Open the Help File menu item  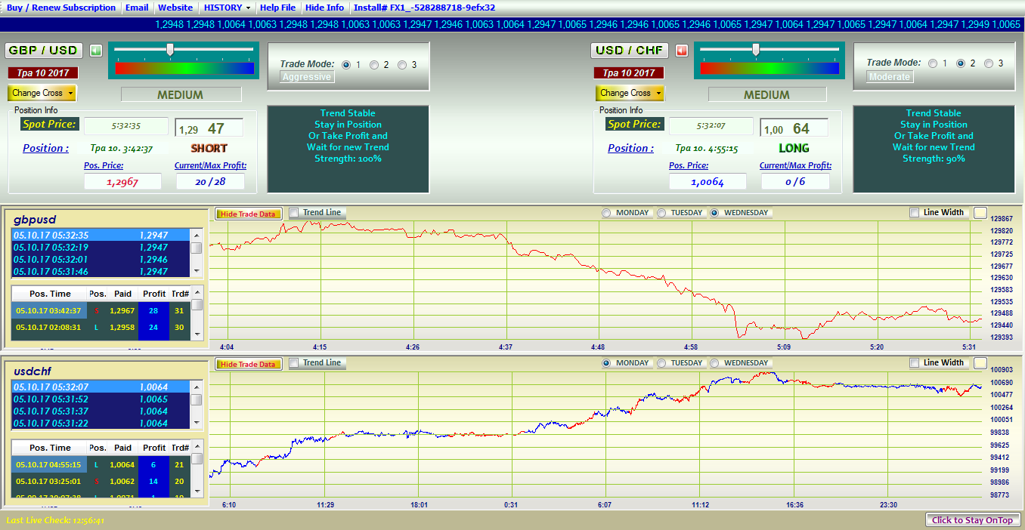(x=277, y=8)
